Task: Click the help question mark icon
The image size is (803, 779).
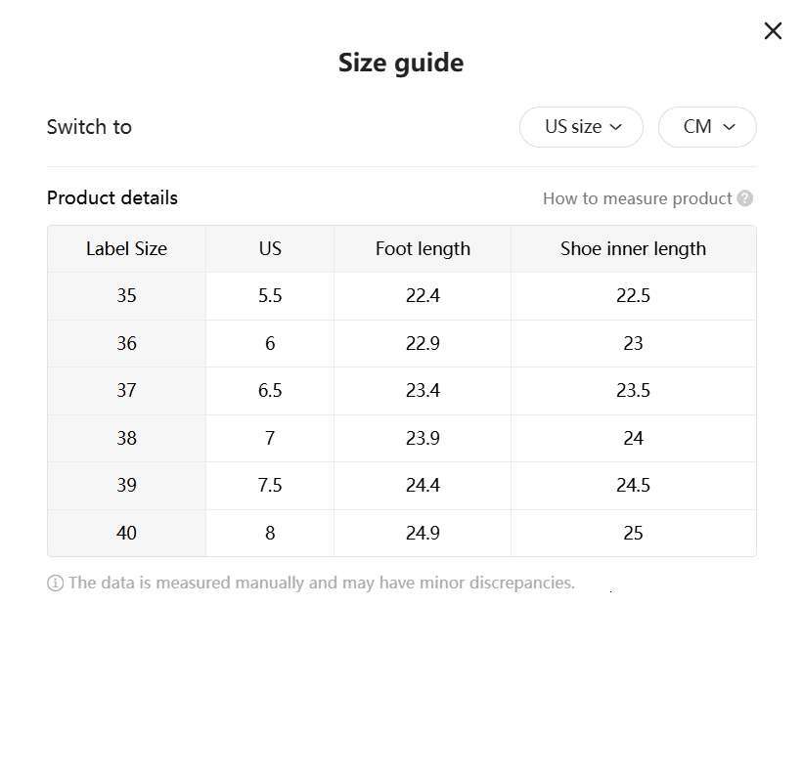Action: (x=745, y=198)
